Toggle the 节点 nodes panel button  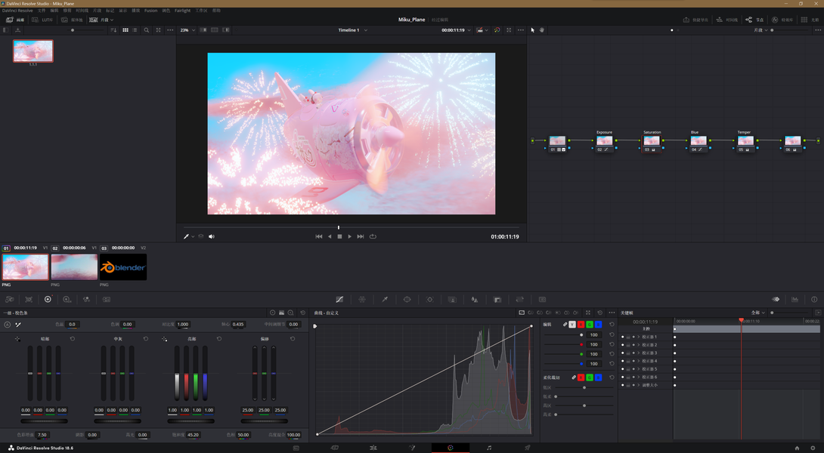754,20
